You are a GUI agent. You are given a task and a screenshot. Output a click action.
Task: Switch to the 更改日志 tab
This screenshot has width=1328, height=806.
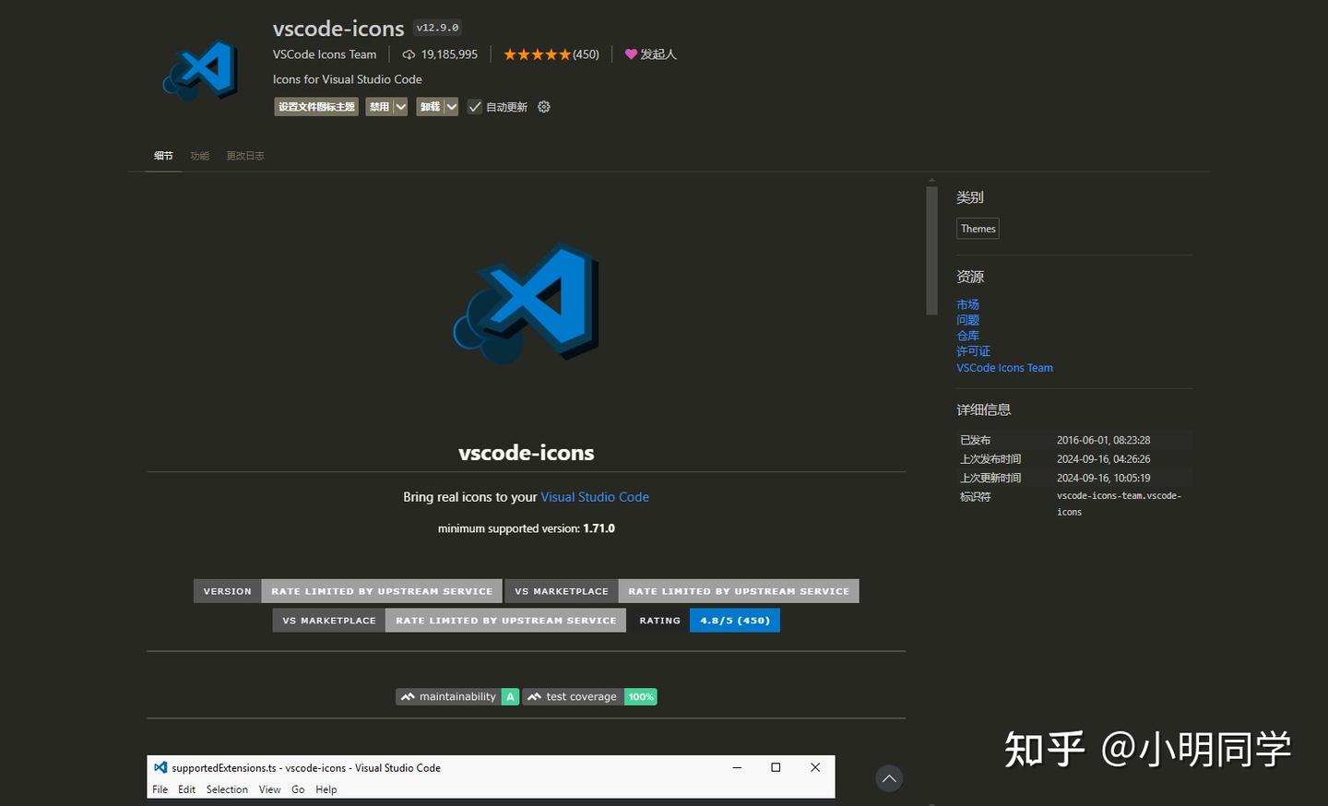click(244, 155)
